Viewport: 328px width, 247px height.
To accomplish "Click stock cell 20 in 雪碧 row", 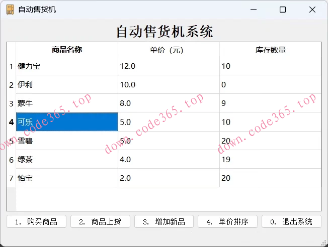I will point(271,141).
